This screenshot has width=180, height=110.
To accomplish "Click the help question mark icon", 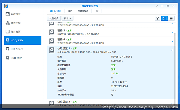I will tap(157, 6).
